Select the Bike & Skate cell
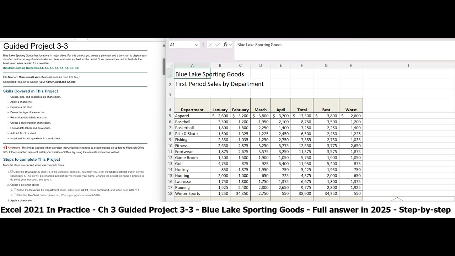Screen dimensions: 455x256 (192, 134)
